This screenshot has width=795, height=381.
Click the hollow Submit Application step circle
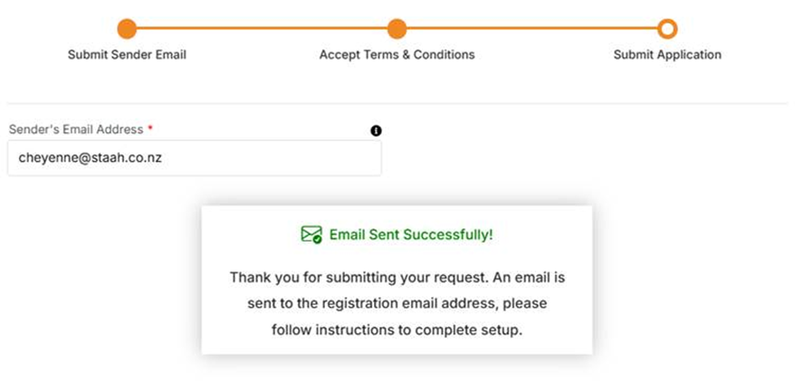tap(667, 29)
